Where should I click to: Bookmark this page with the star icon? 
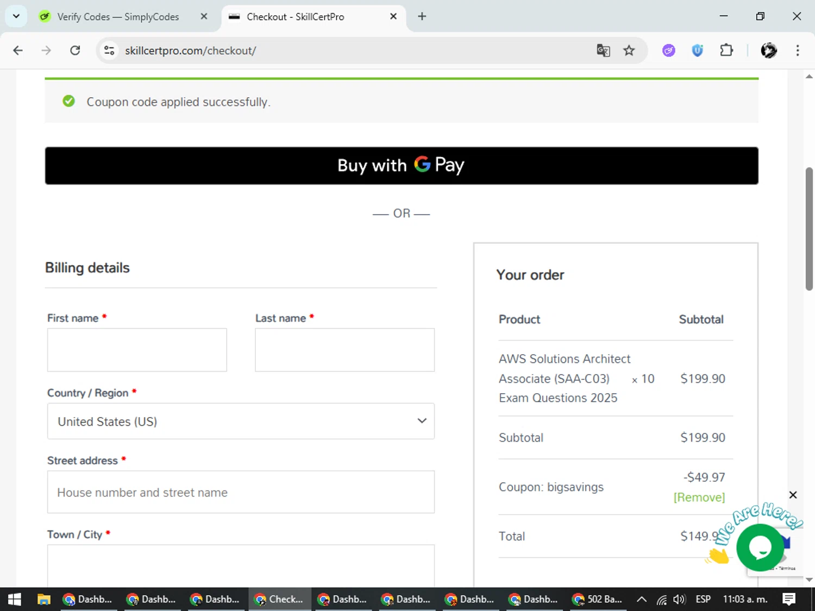[x=629, y=51]
